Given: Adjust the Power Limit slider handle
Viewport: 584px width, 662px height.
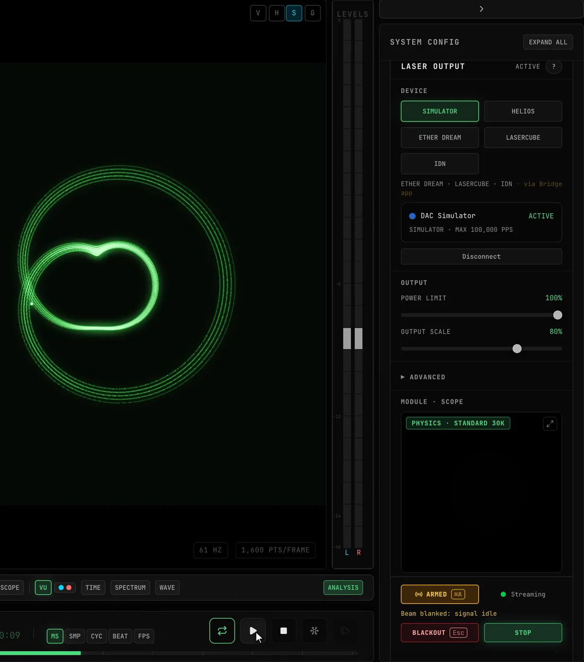Looking at the screenshot, I should point(557,315).
